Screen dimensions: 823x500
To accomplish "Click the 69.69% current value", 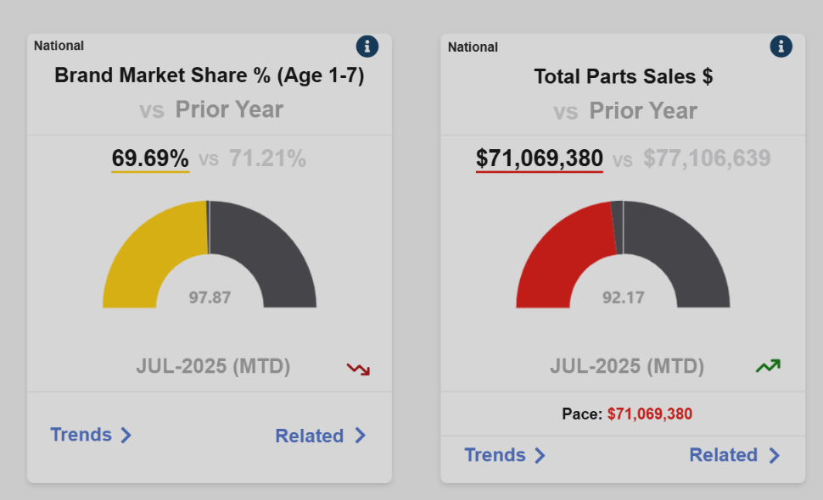I will point(150,158).
